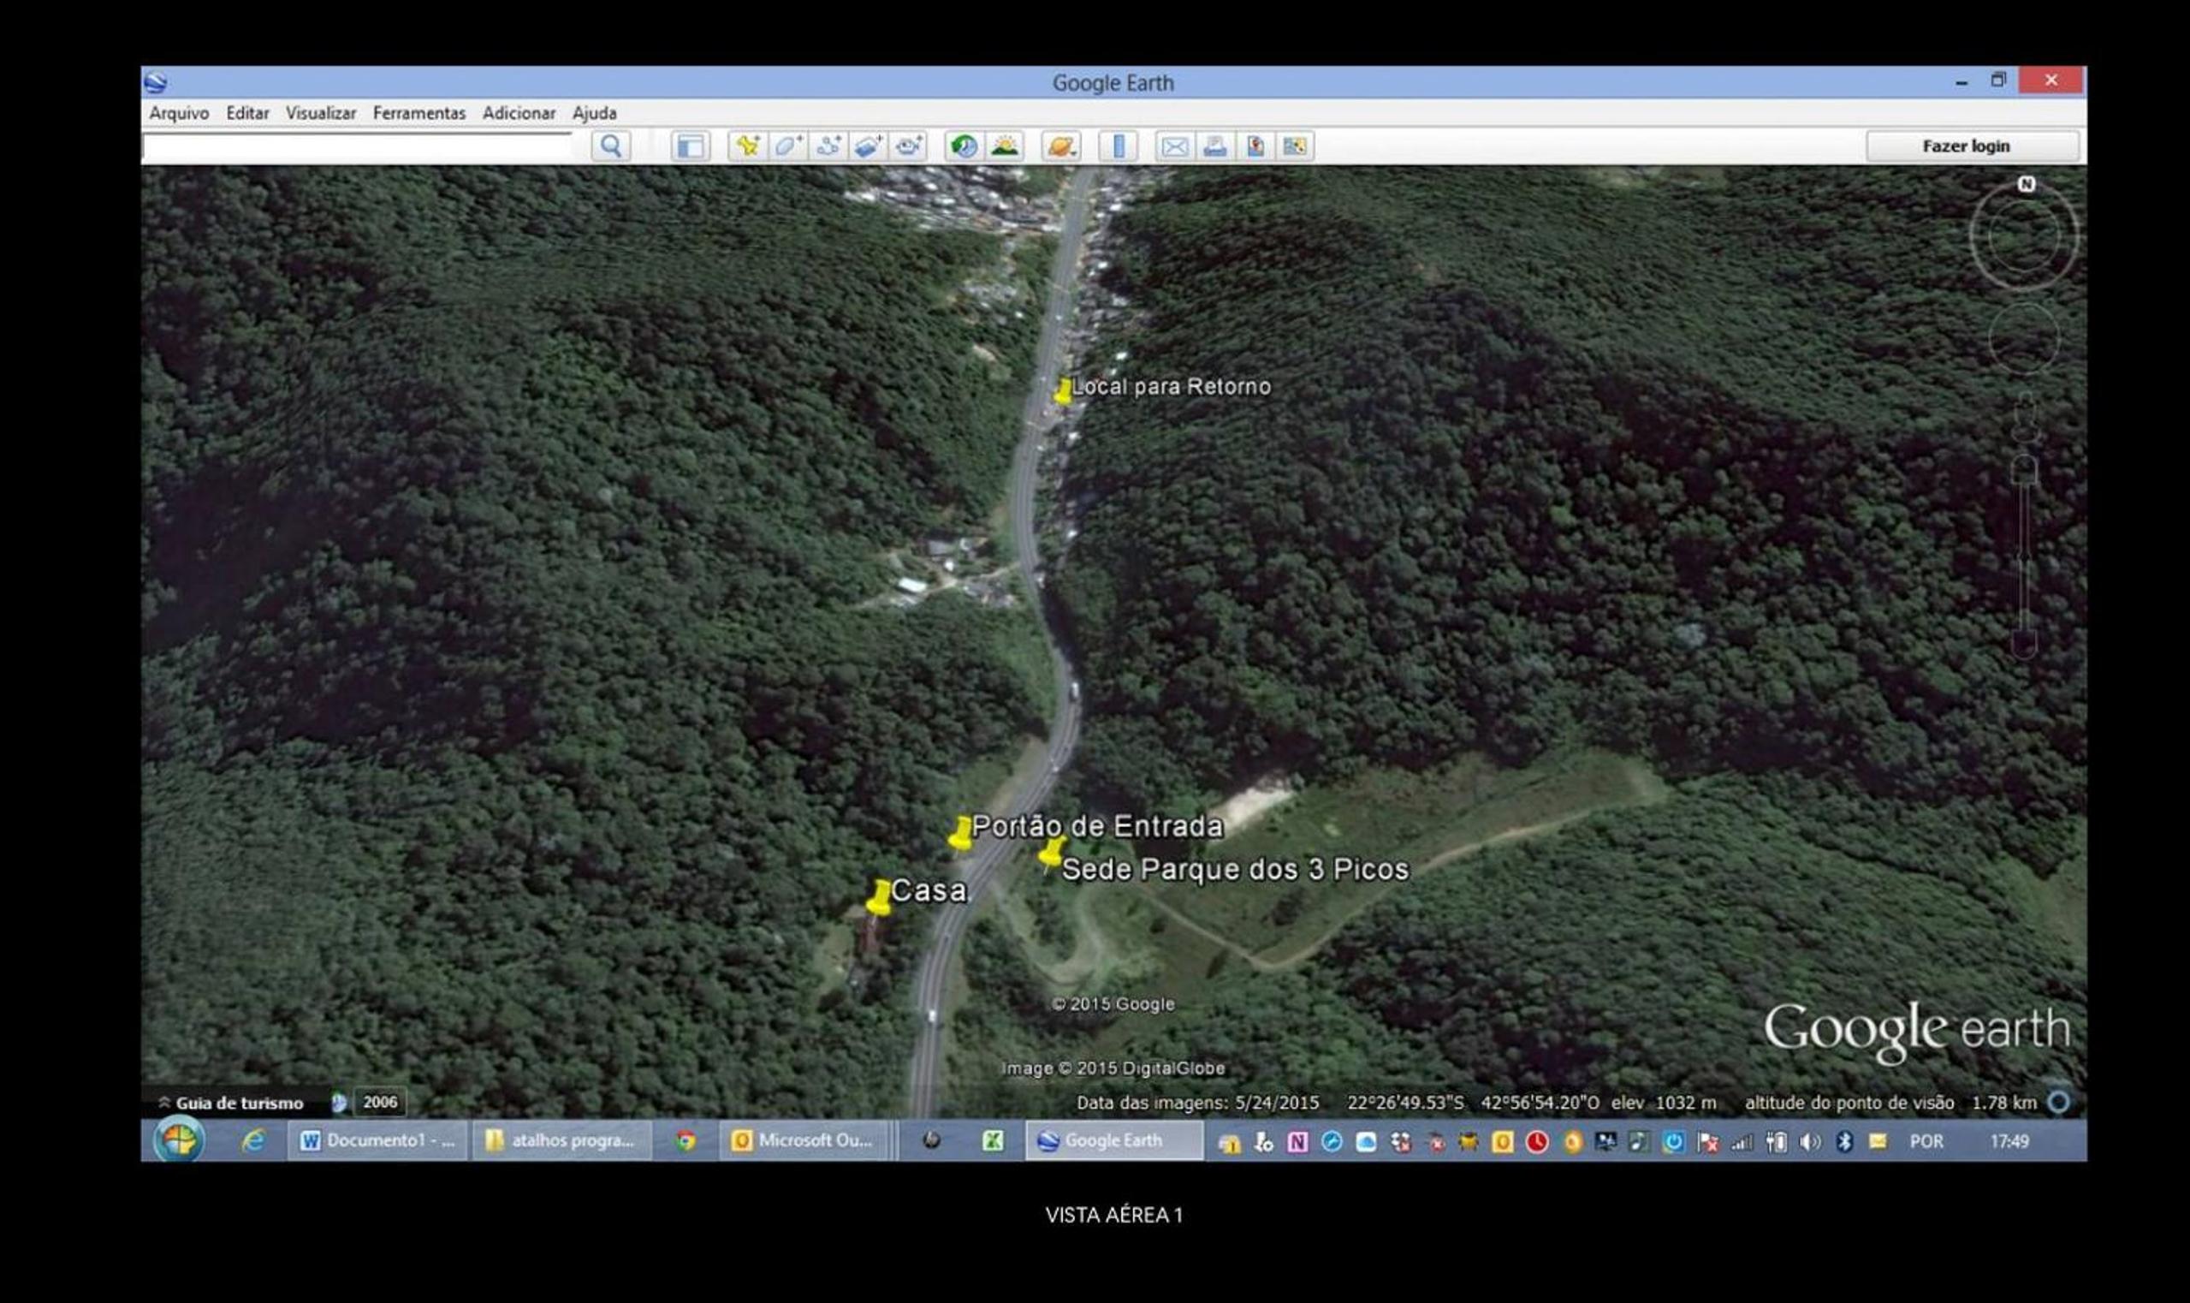This screenshot has width=2190, height=1303.
Task: Email the current view
Action: (x=1174, y=146)
